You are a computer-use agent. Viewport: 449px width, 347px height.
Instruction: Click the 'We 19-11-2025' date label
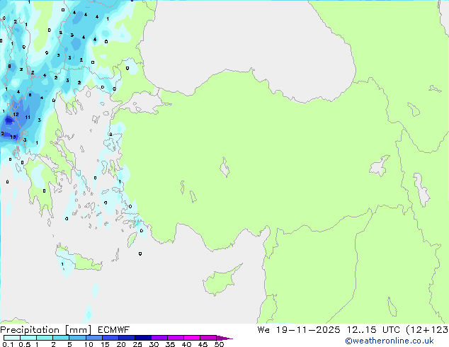(299, 330)
